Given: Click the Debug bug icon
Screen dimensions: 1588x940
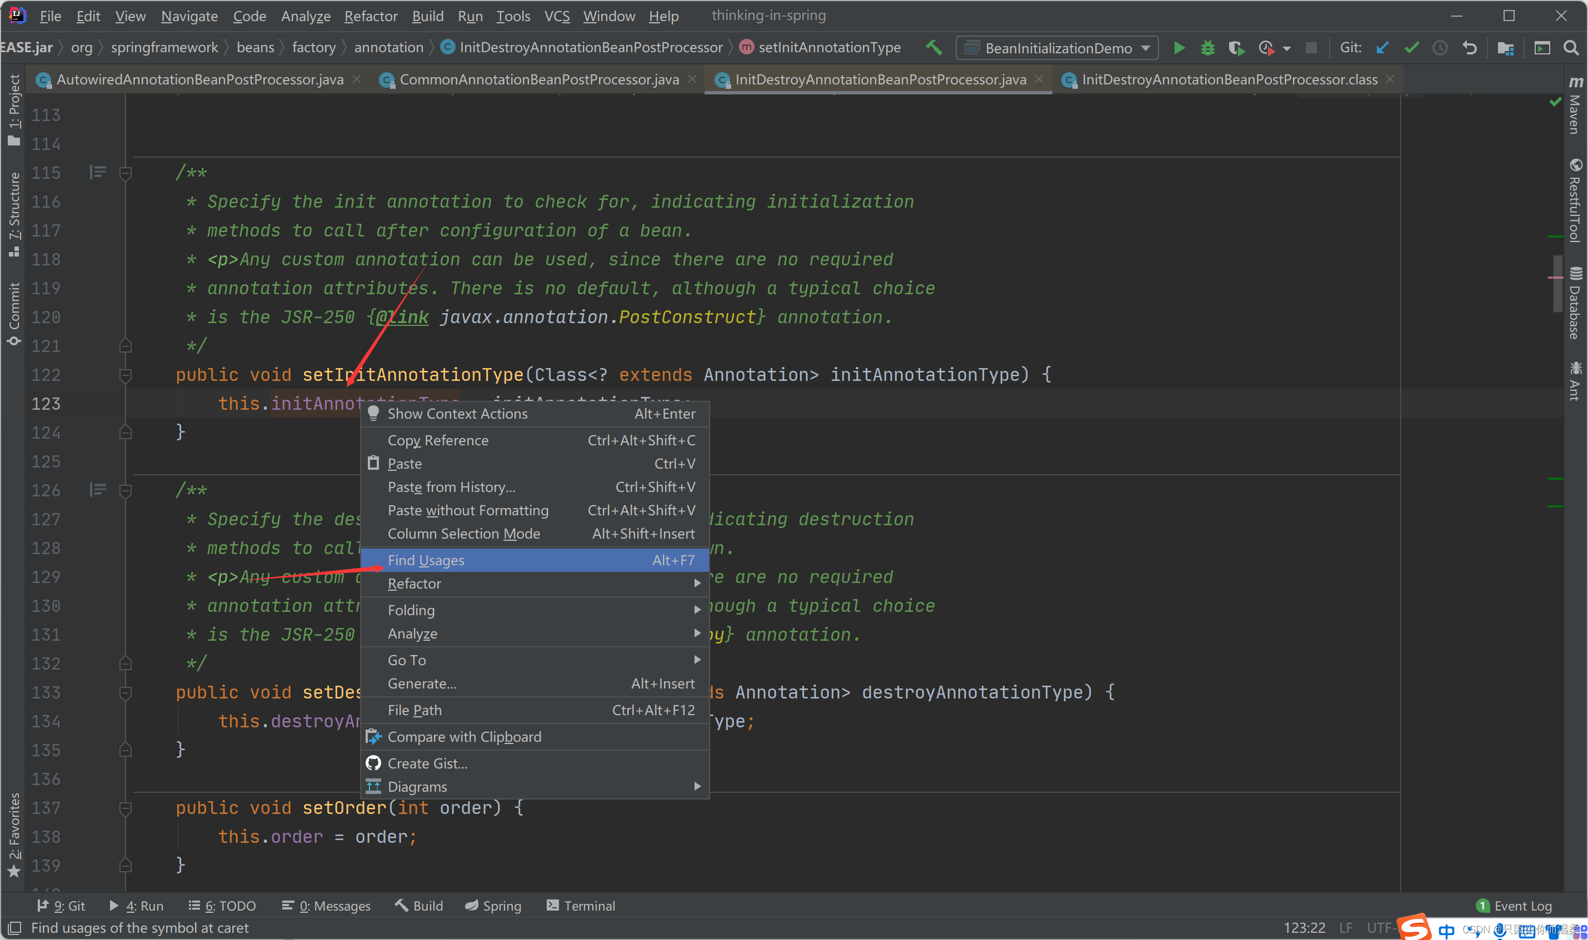Looking at the screenshot, I should (x=1208, y=48).
